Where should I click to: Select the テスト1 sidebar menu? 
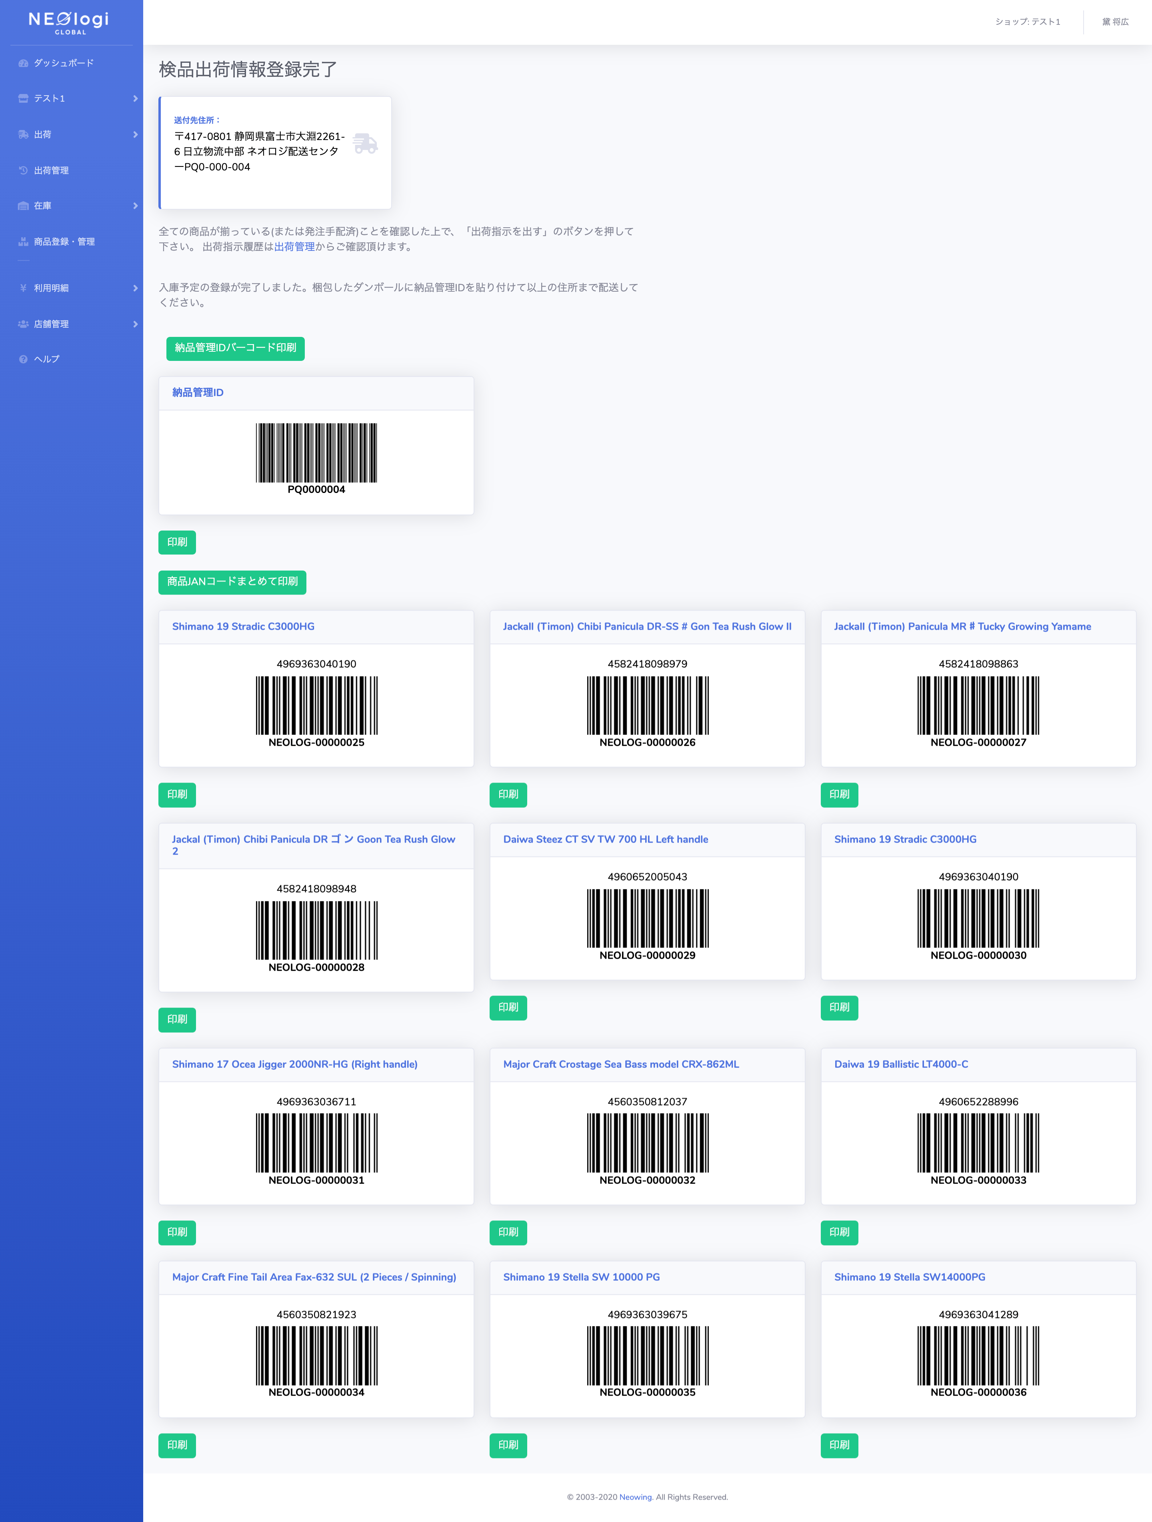(72, 98)
